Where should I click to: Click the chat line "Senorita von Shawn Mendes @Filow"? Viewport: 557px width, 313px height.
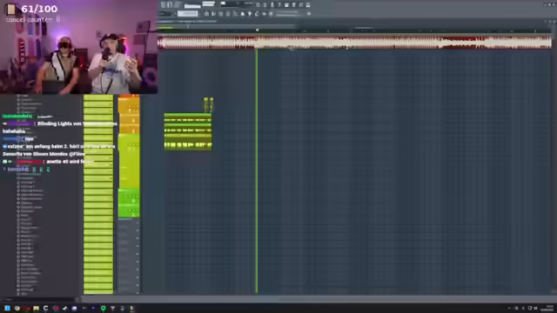[44, 154]
